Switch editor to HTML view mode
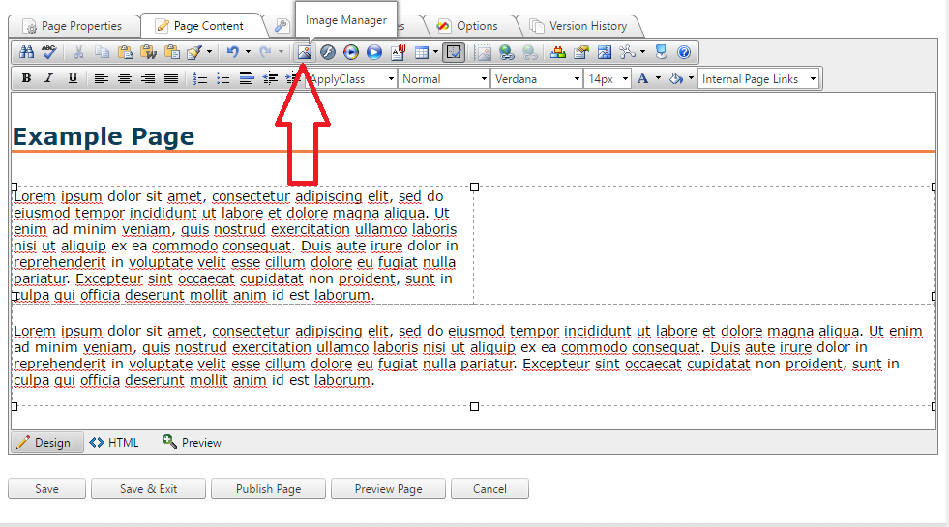Screen dimensions: 949x527 point(114,443)
